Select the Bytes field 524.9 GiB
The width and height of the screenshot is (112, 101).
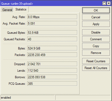[x=52, y=48]
